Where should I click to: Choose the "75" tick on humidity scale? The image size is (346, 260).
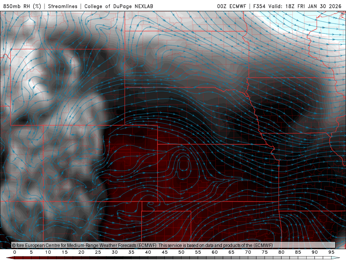[x=265, y=252]
